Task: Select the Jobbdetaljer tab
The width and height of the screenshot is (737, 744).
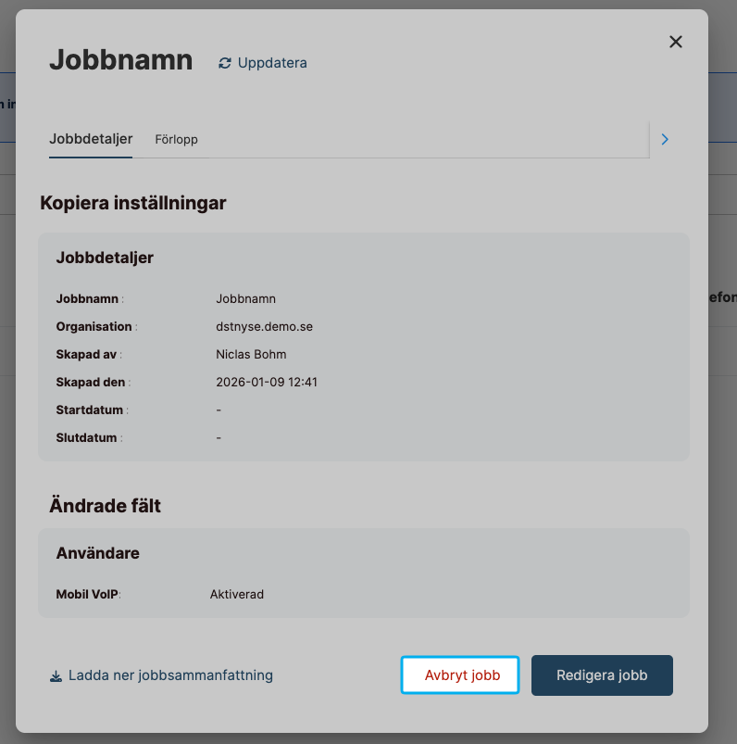Action: pyautogui.click(x=91, y=139)
